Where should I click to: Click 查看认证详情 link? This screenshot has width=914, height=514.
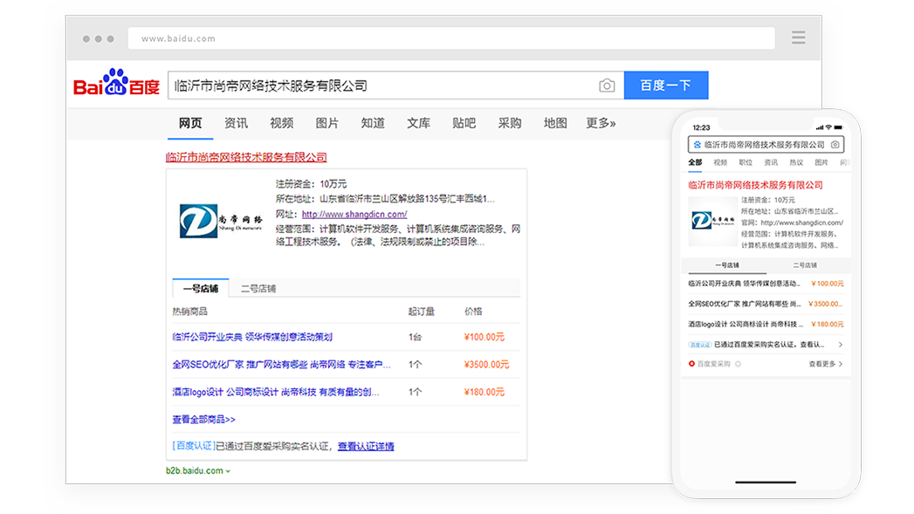pyautogui.click(x=366, y=447)
